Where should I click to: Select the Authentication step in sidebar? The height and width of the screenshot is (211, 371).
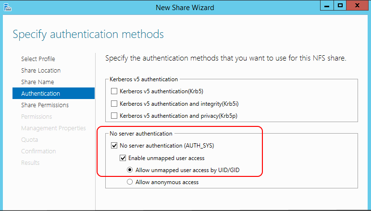click(x=41, y=94)
